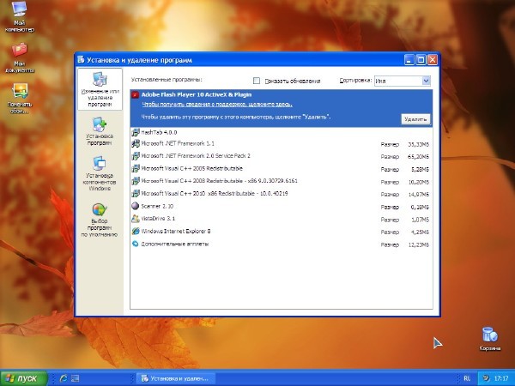The height and width of the screenshot is (386, 515).
Task: Click the Scanner 2.10 purple sphere icon
Action: [x=136, y=206]
